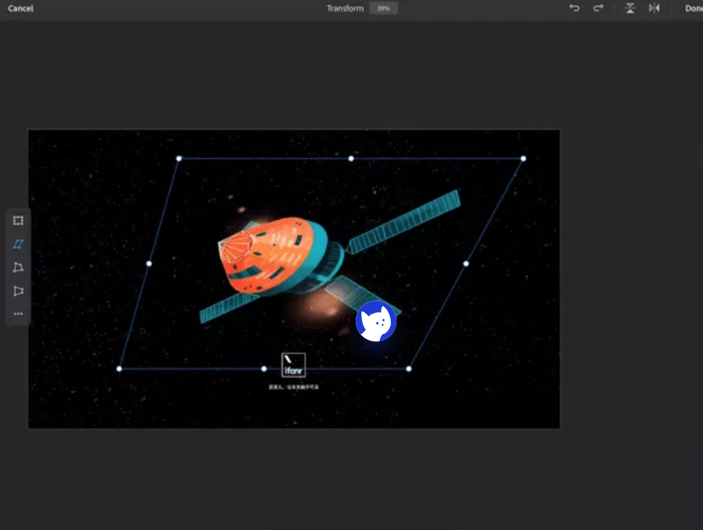This screenshot has width=703, height=530.
Task: Open more transform options (three dots)
Action: point(18,314)
